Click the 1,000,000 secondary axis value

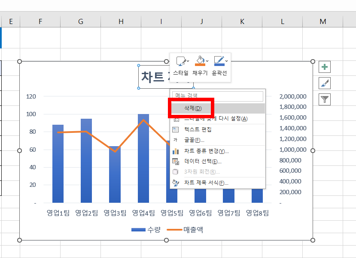point(293,150)
